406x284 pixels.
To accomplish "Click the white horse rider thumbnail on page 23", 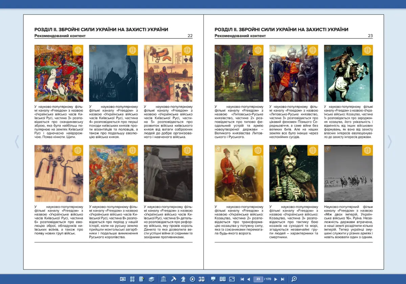I will pos(348,73).
